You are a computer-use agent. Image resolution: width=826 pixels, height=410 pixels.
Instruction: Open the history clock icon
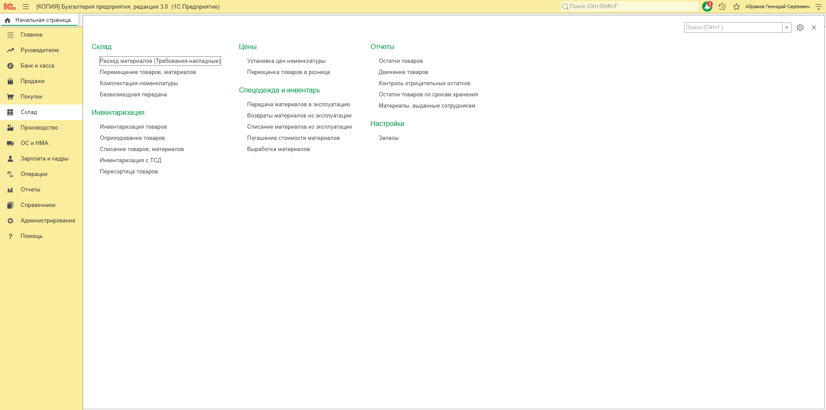pyautogui.click(x=722, y=6)
